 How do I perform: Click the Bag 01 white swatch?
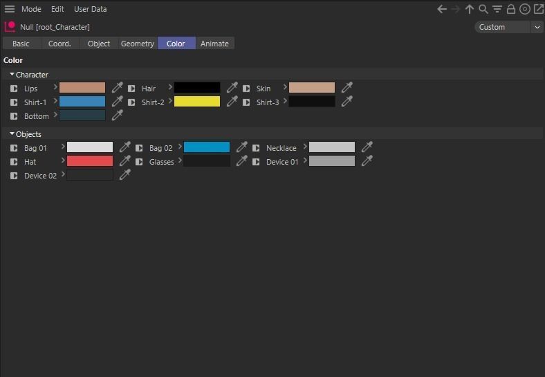pyautogui.click(x=90, y=147)
